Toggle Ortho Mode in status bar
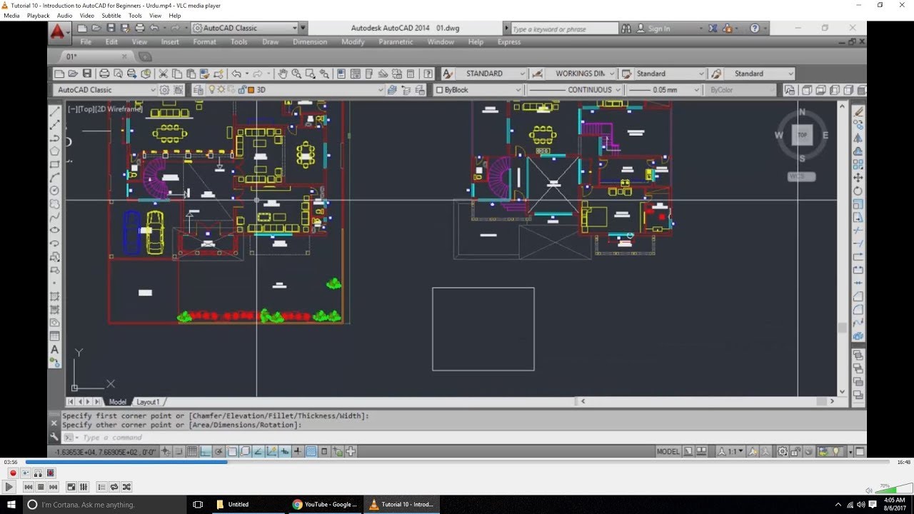Image resolution: width=914 pixels, height=514 pixels. click(x=206, y=451)
